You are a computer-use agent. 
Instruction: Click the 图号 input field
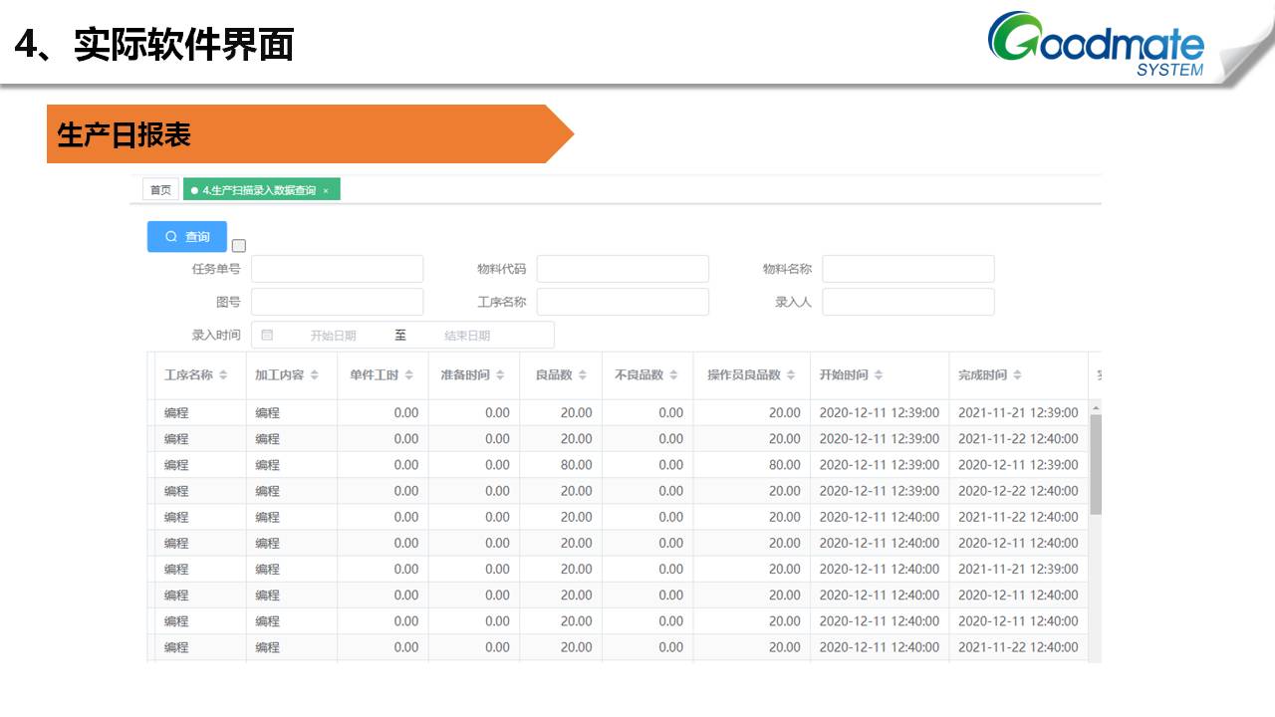coord(337,302)
